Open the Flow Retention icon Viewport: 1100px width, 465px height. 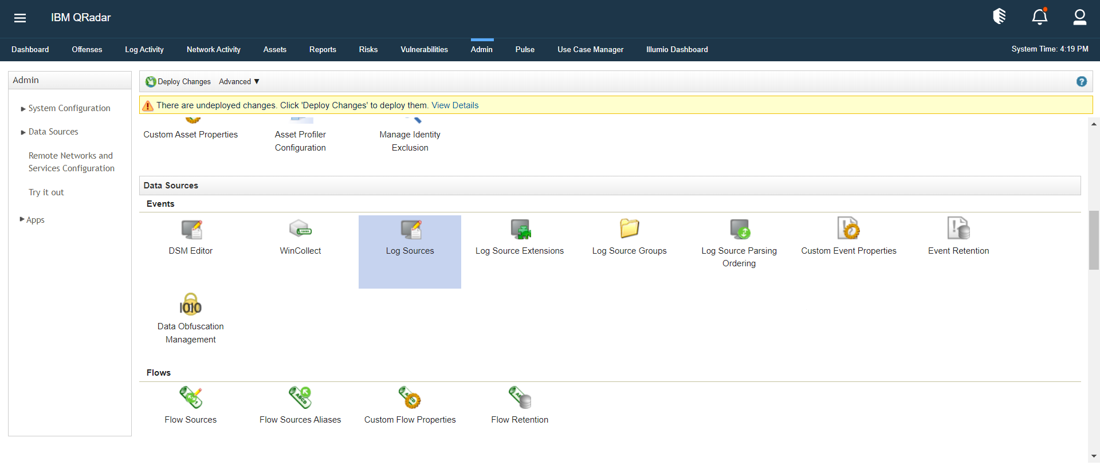tap(520, 397)
